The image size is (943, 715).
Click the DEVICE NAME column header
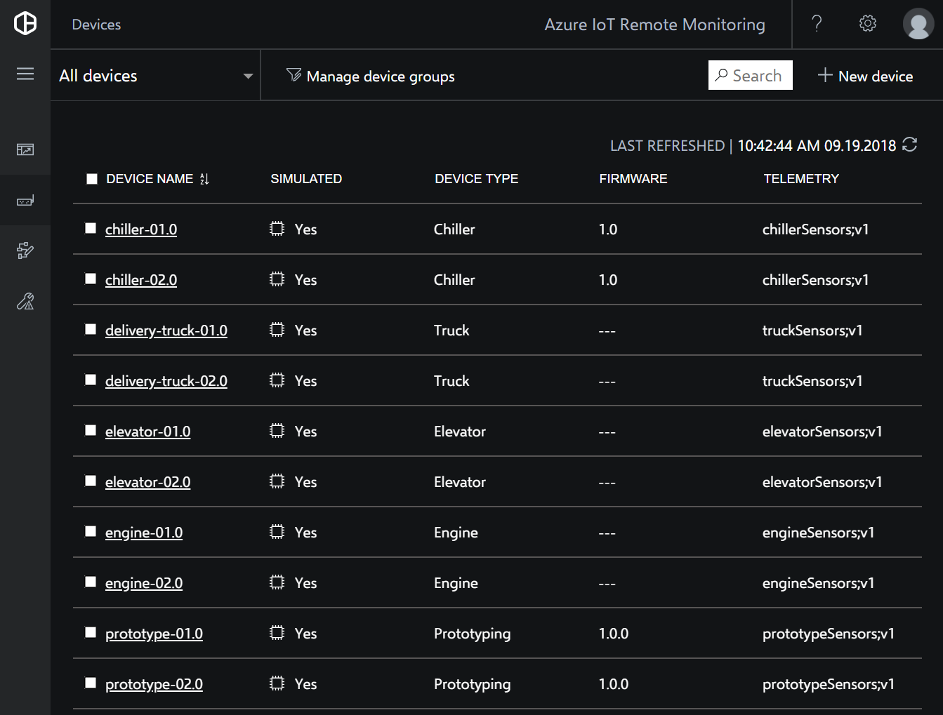click(150, 179)
